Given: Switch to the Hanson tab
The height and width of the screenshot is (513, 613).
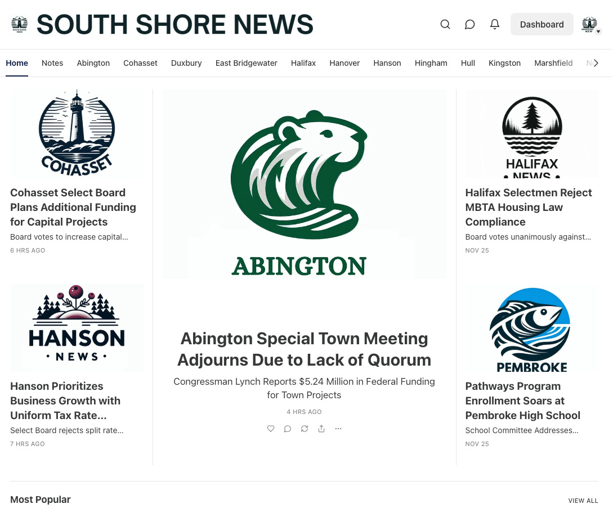Looking at the screenshot, I should 387,63.
